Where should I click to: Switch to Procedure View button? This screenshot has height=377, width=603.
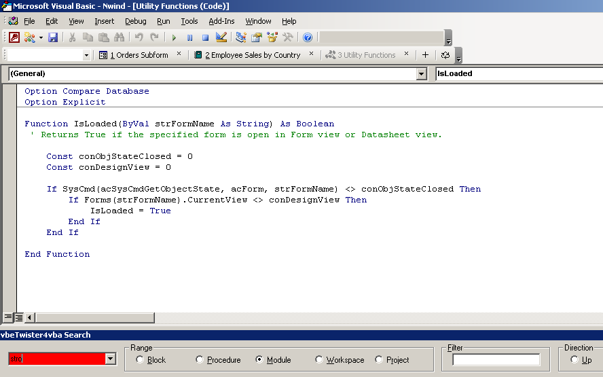7,317
